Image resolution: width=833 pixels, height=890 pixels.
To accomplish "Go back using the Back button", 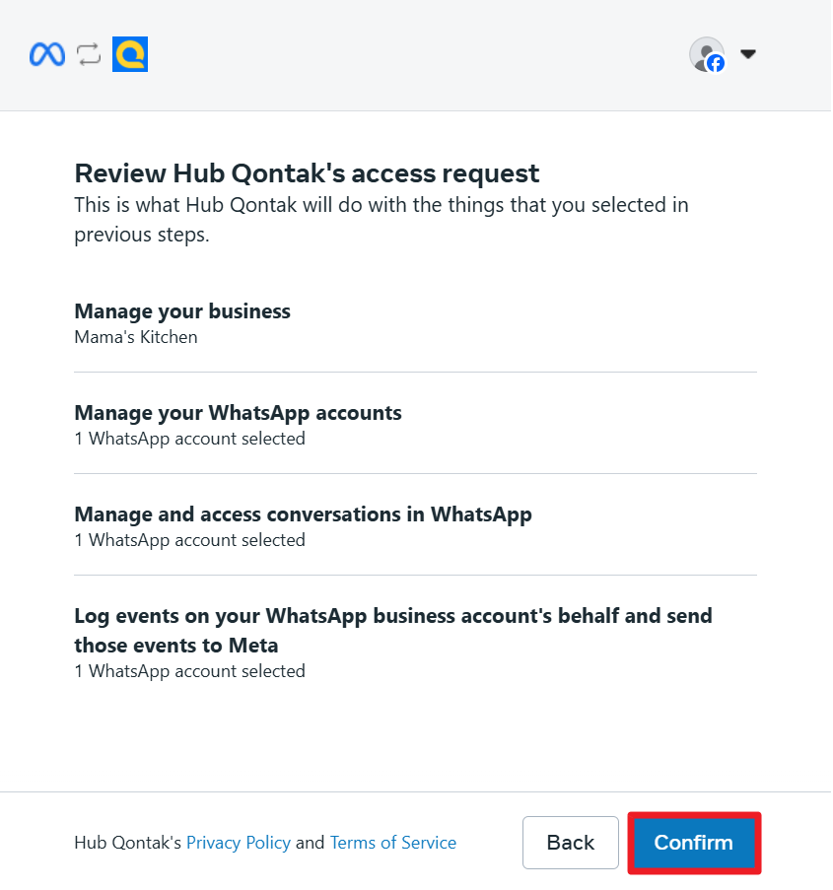I will 570,843.
